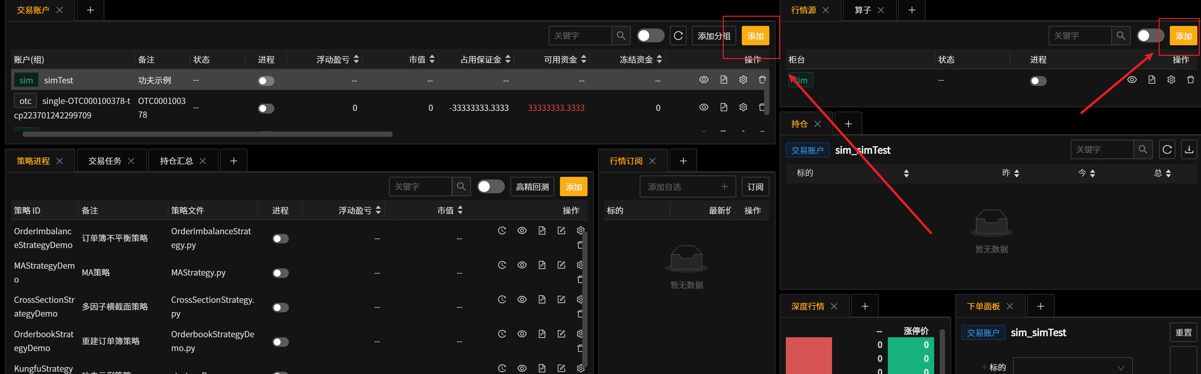Open settings for simTest account
The width and height of the screenshot is (1201, 374).
pyautogui.click(x=743, y=80)
